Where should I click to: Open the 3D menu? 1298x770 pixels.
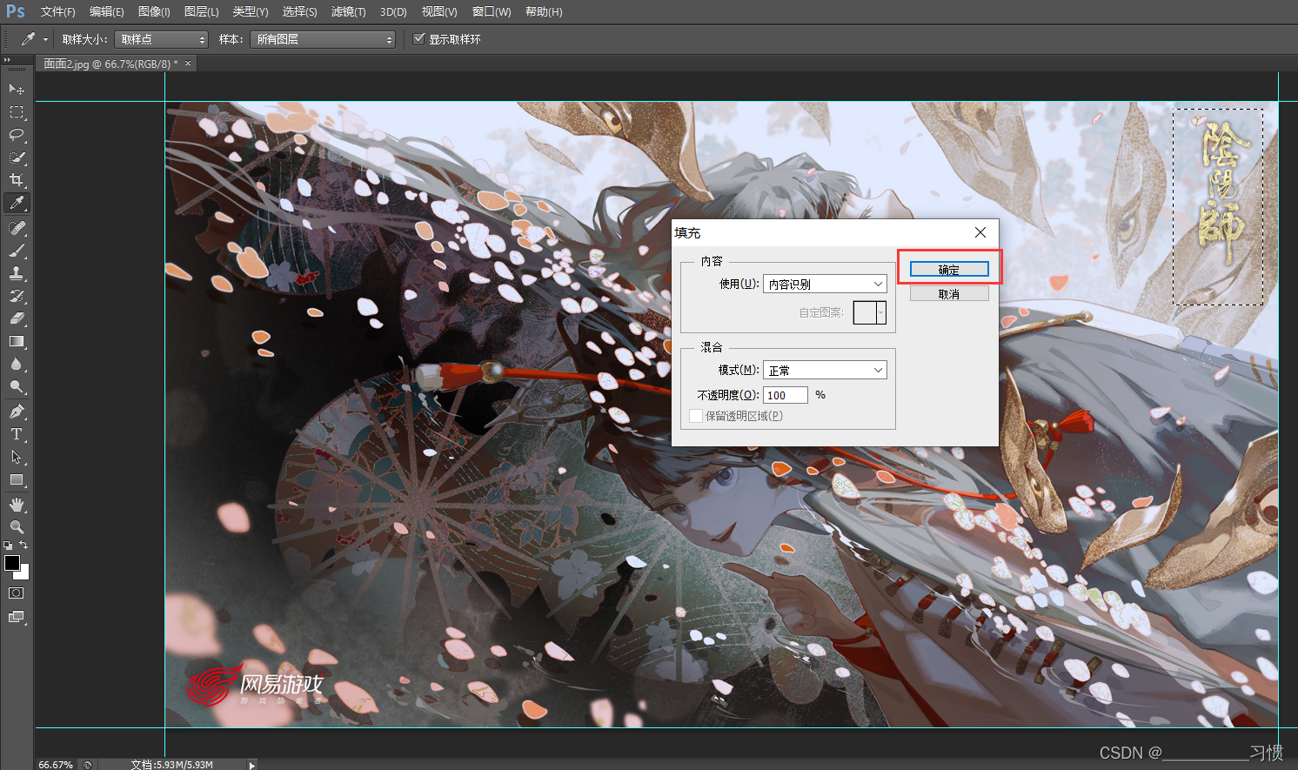point(393,11)
